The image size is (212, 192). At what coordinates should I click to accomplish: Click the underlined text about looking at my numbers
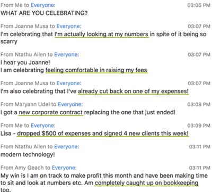tap(102, 34)
